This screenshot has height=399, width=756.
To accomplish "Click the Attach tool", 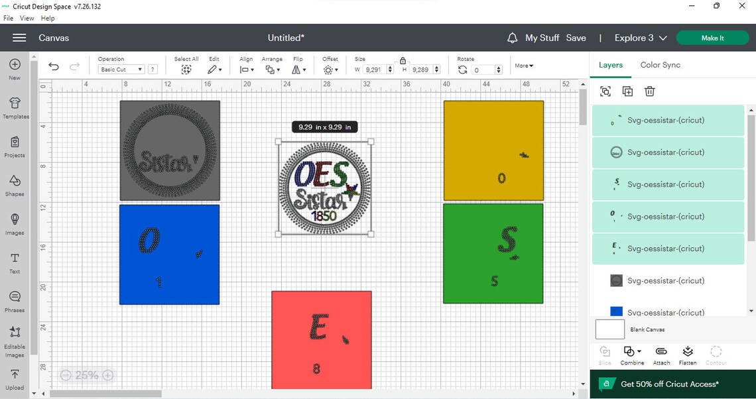I will click(661, 356).
